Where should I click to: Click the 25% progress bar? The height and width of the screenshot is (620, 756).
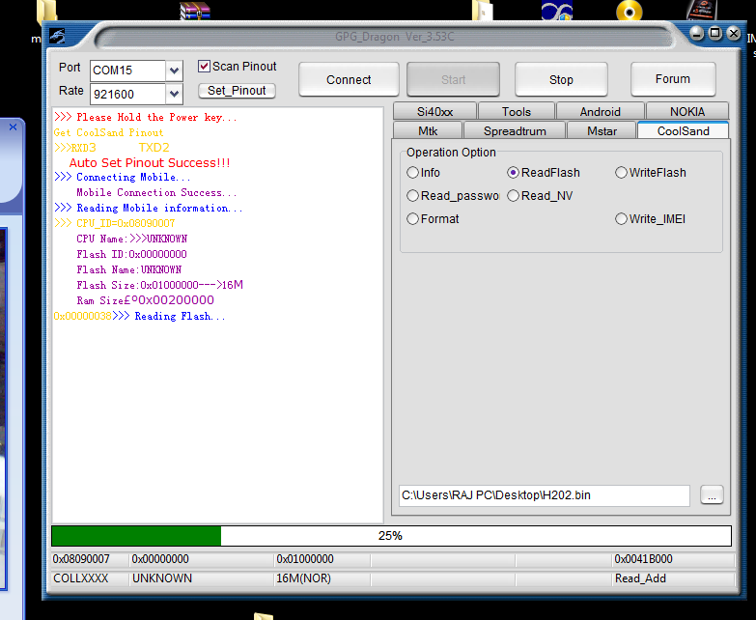click(x=391, y=536)
